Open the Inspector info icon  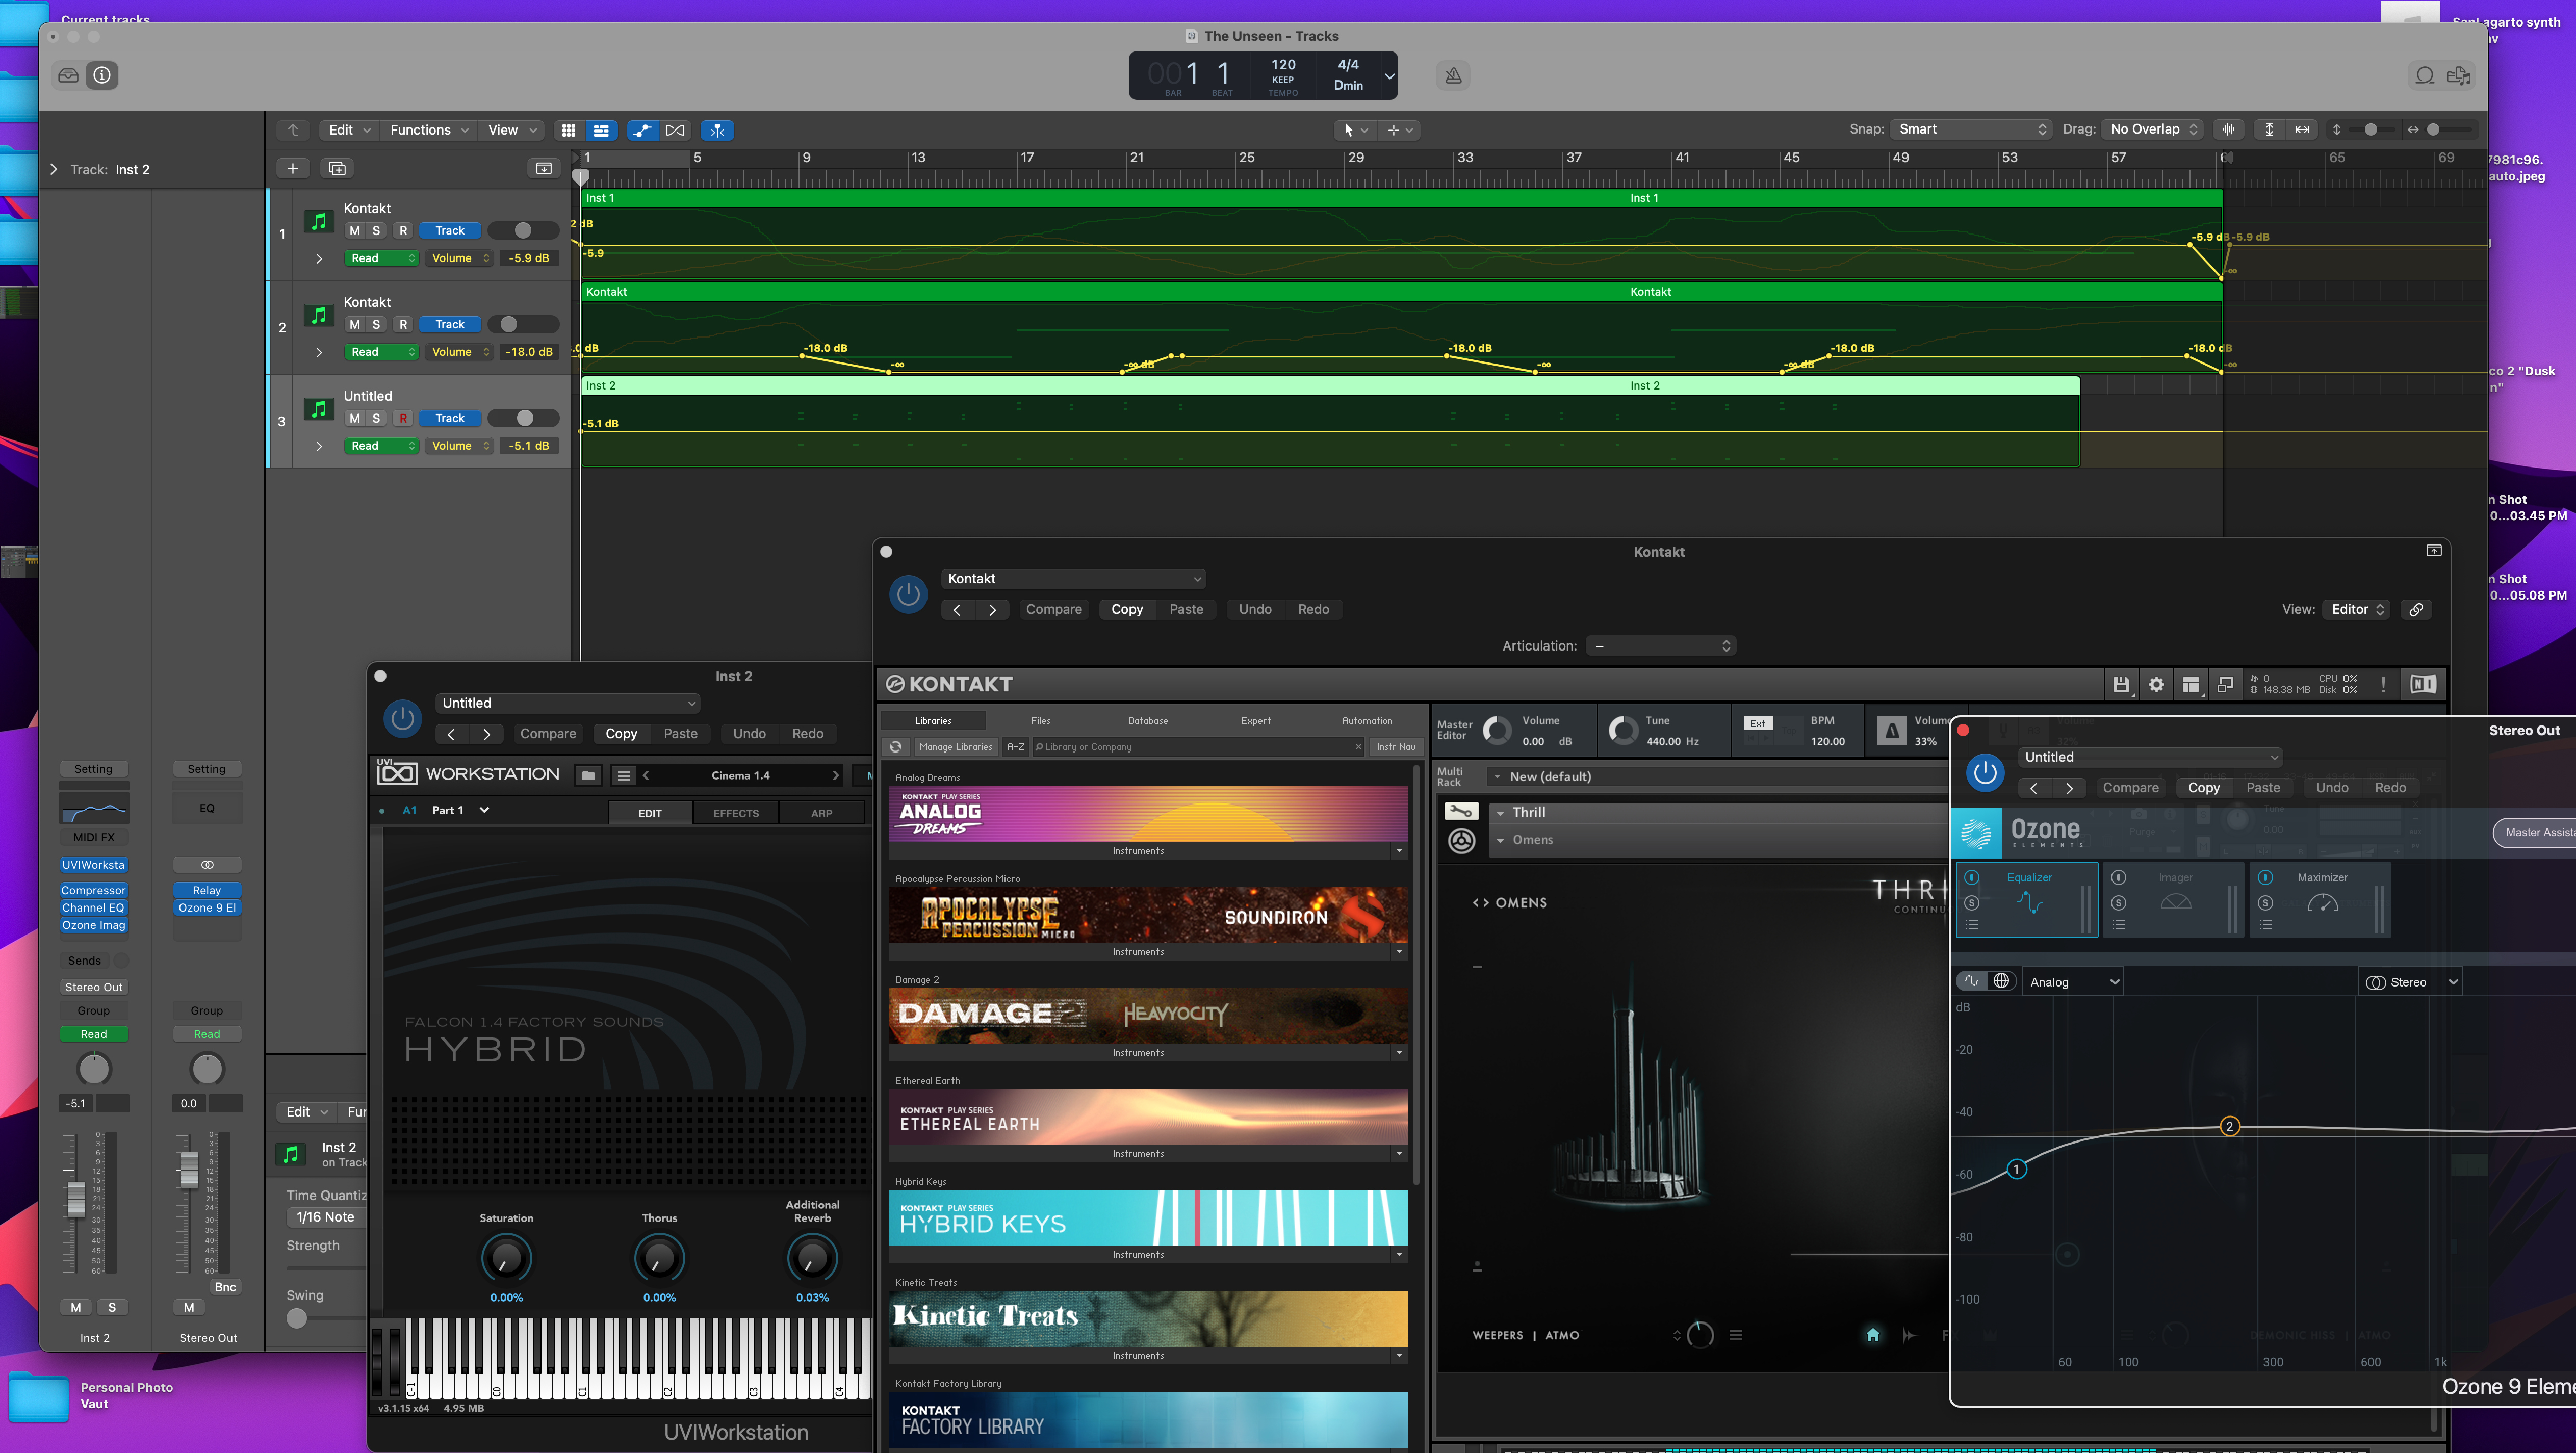(102, 75)
